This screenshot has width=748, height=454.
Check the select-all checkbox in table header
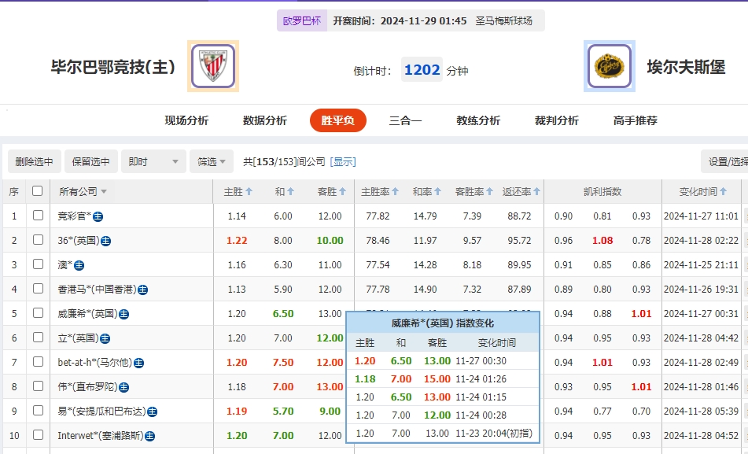pos(38,189)
